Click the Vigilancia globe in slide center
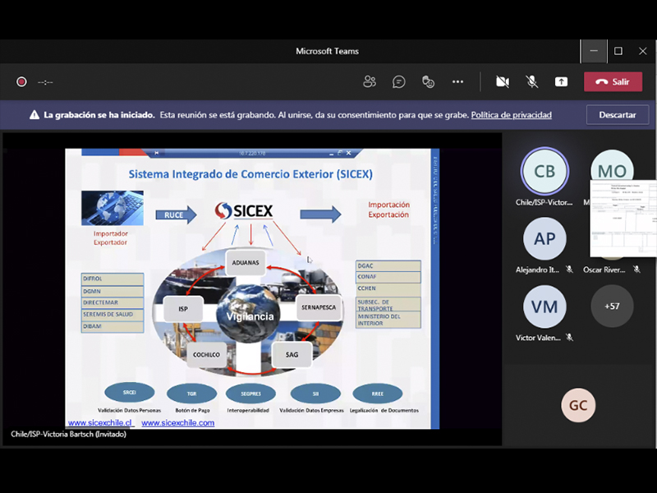657x493 pixels. (250, 315)
